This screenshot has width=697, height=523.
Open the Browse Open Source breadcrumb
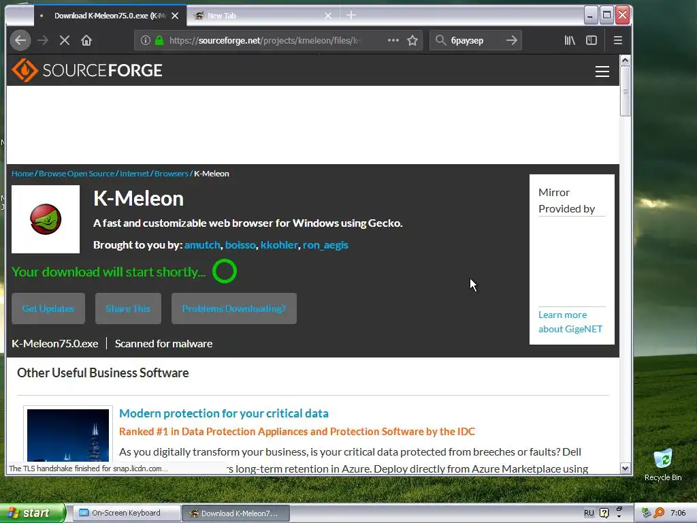[76, 174]
